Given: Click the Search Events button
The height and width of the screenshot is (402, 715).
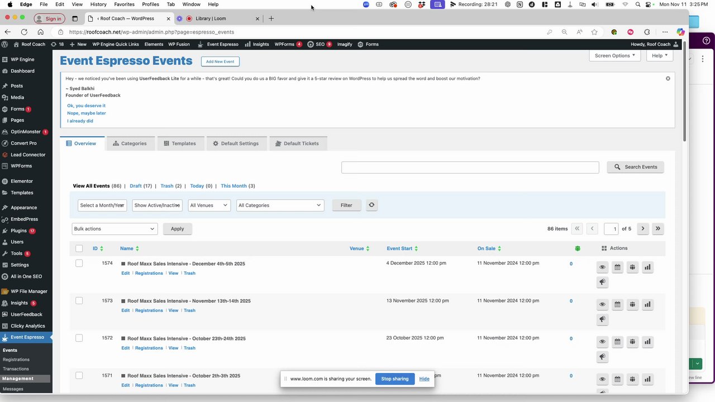Looking at the screenshot, I should click(x=636, y=167).
